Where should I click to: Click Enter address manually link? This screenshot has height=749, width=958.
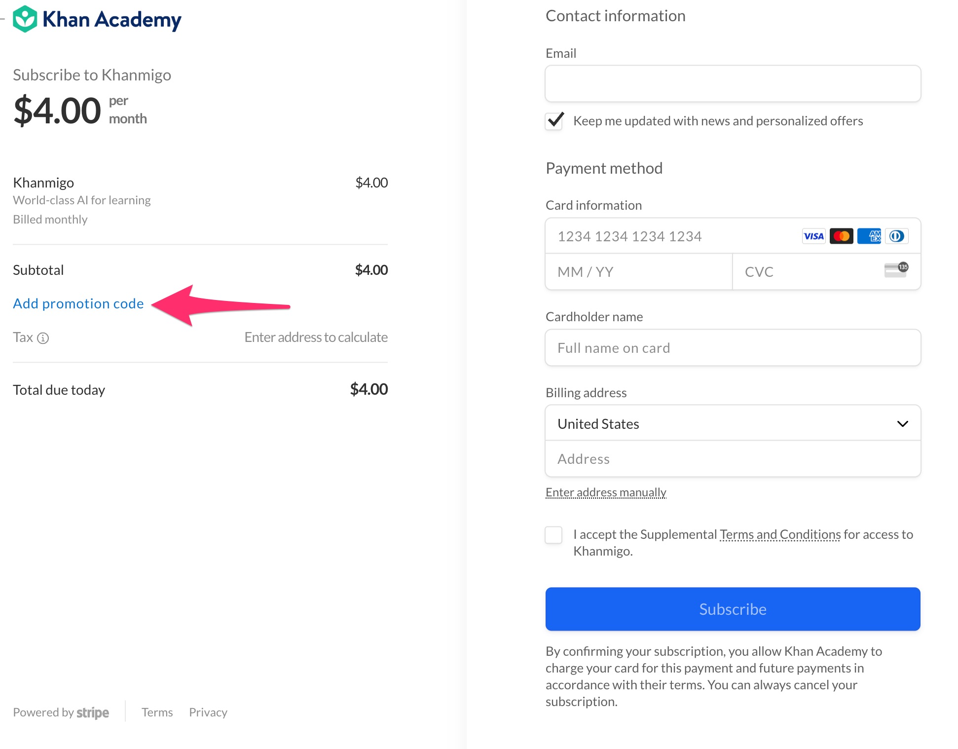pyautogui.click(x=606, y=491)
